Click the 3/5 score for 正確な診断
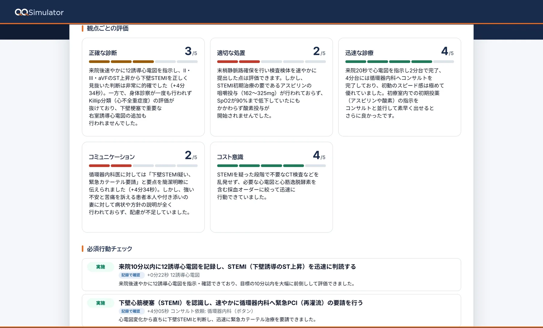Image resolution: width=543 pixels, height=328 pixels. click(x=191, y=51)
